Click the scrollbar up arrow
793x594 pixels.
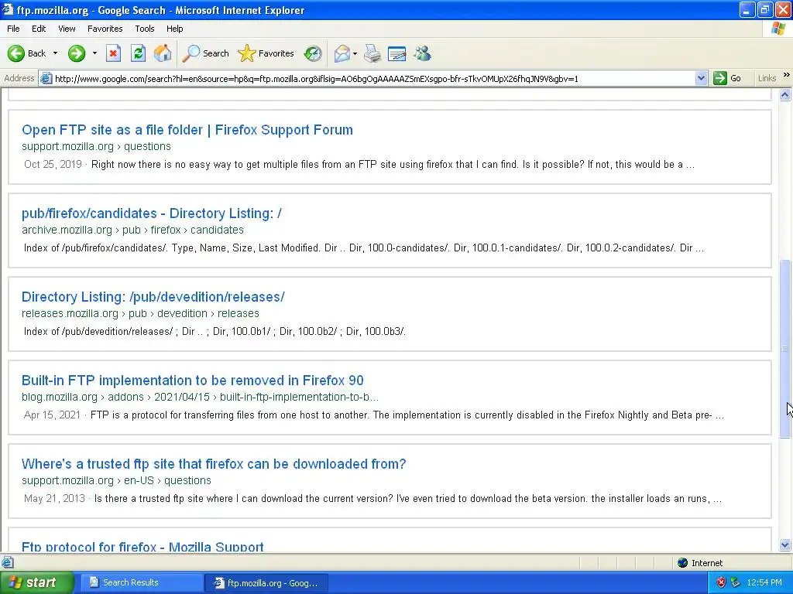click(785, 94)
